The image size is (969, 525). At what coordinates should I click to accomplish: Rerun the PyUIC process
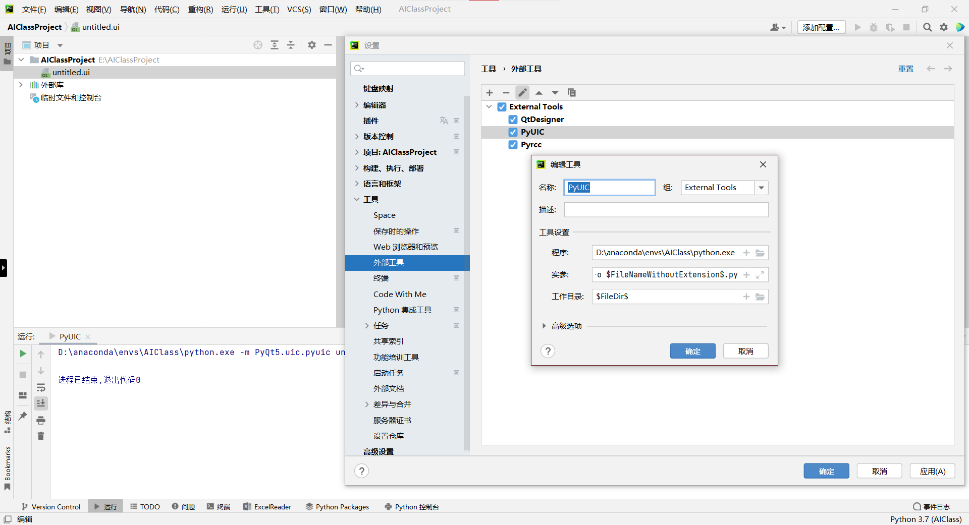coord(23,354)
